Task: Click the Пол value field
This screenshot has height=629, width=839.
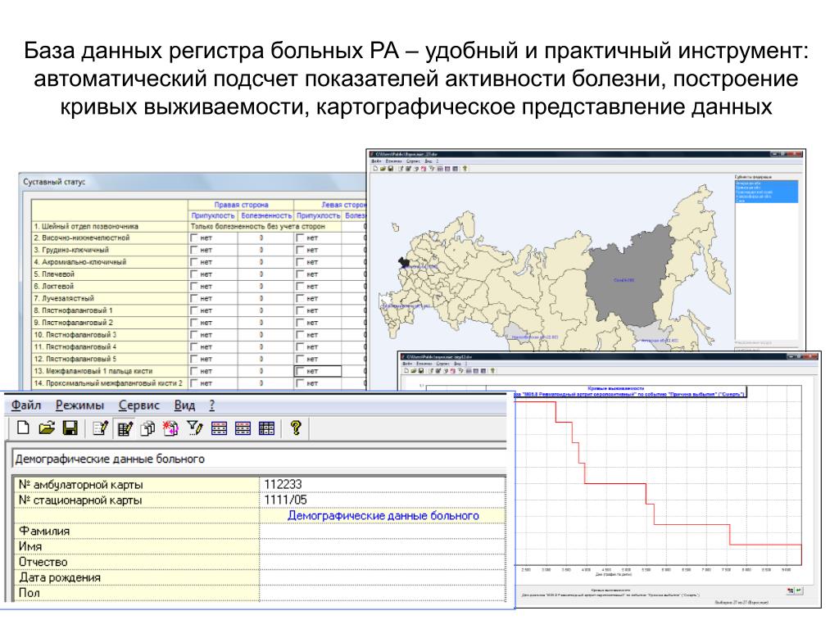Action: click(383, 593)
